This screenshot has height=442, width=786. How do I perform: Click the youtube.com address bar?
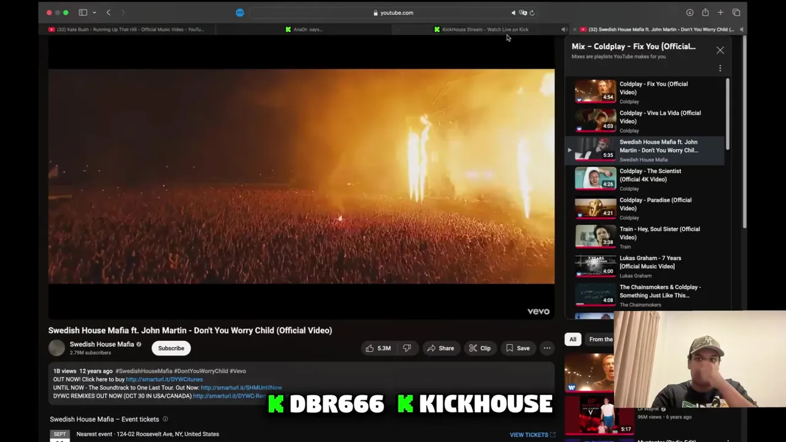pos(393,12)
